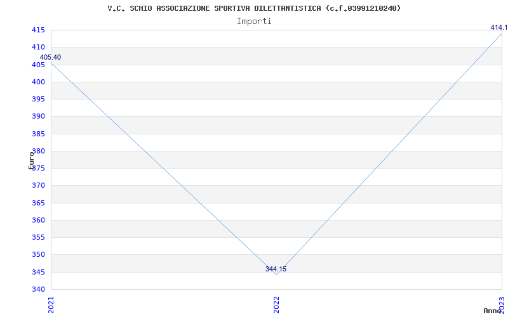Screen dimensions: 508x317
Task: Select the 2023 year axis label
Action: tap(502, 305)
